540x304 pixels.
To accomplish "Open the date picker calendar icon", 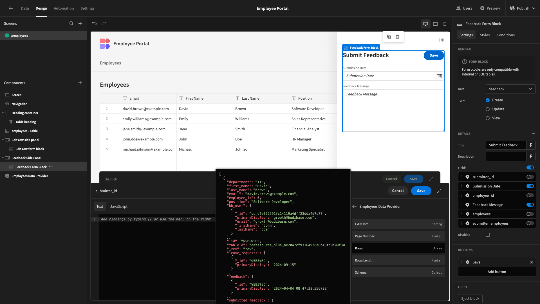I will (439, 76).
